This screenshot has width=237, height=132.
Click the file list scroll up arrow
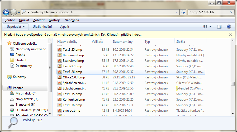[x=233, y=41]
